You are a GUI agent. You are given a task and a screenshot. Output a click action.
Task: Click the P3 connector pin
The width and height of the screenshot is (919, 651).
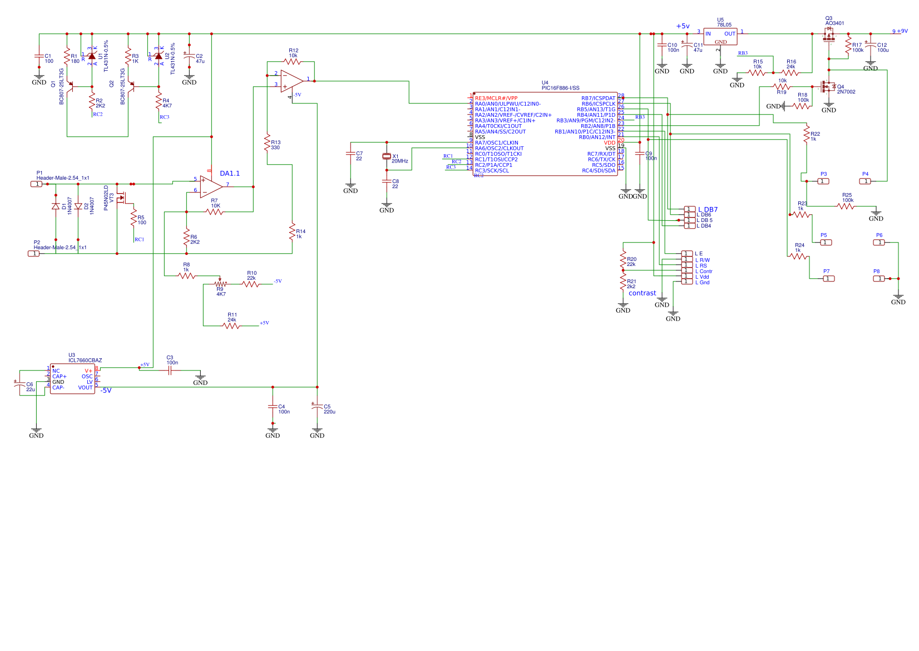tap(823, 181)
